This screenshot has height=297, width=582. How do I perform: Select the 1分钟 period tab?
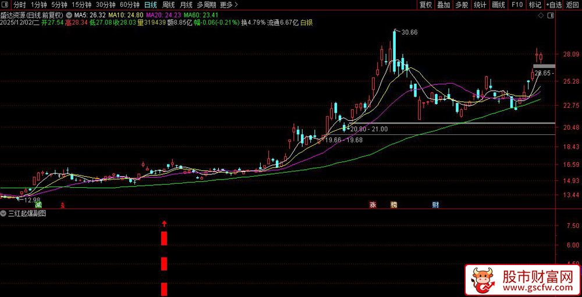pyautogui.click(x=38, y=5)
